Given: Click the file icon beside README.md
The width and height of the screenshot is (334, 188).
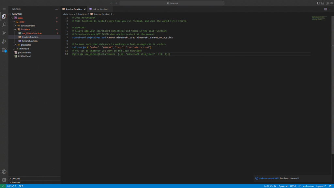Looking at the screenshot, I should tap(16, 56).
